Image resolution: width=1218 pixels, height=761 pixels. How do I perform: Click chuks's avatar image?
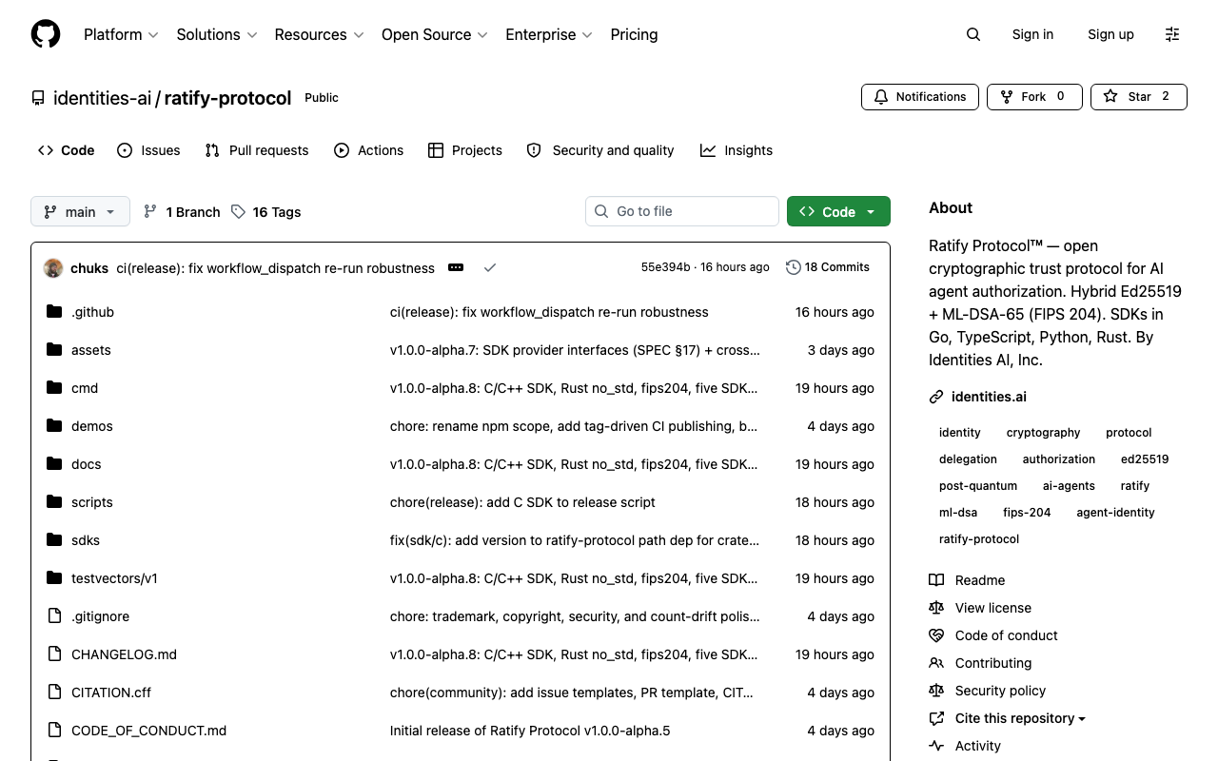pyautogui.click(x=53, y=267)
